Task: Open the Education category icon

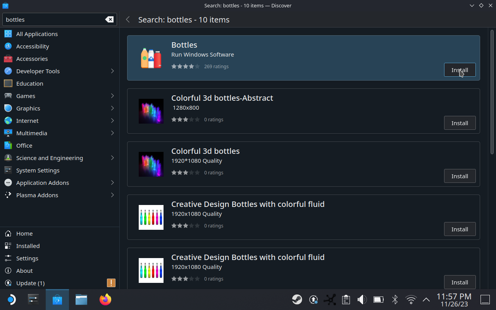Action: coord(8,83)
